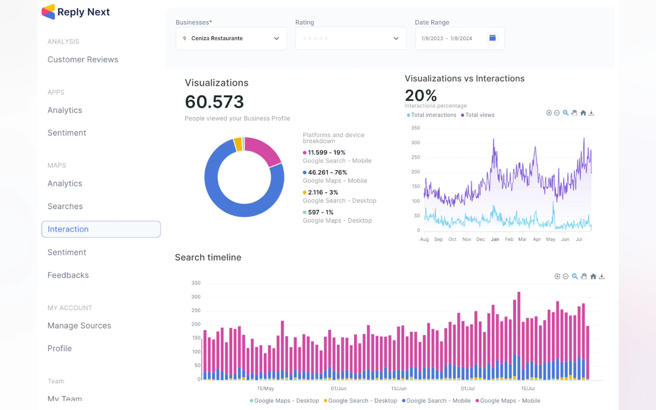This screenshot has width=656, height=410.
Task: Toggle the Total interactions series legend
Action: click(x=433, y=115)
